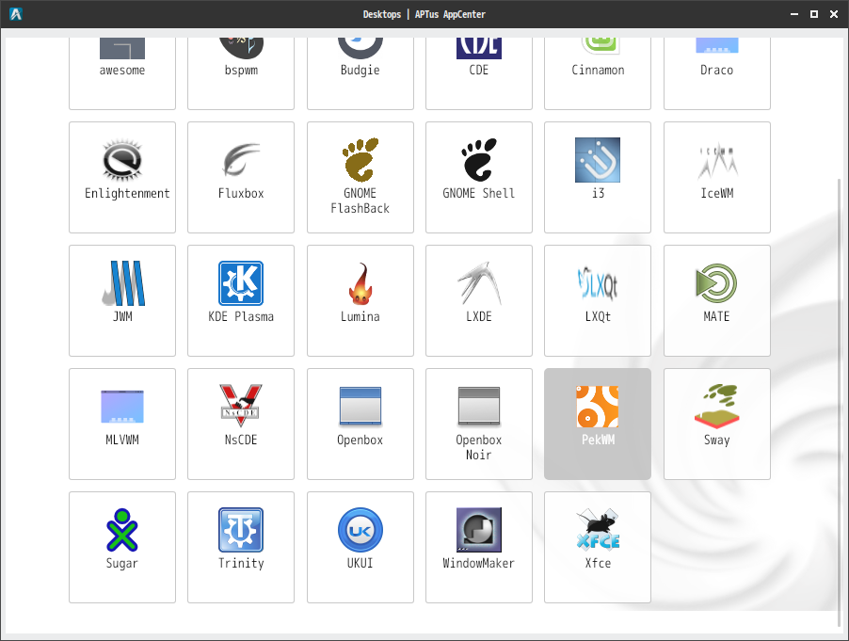
Task: Choose the CDE desktop icon
Action: click(x=479, y=48)
